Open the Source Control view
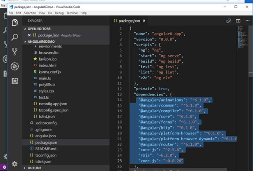The width and height of the screenshot is (253, 171). tap(14, 51)
